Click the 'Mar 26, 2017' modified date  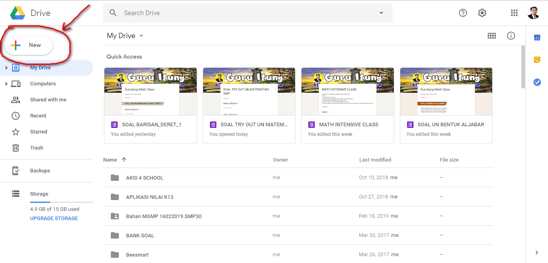point(374,255)
